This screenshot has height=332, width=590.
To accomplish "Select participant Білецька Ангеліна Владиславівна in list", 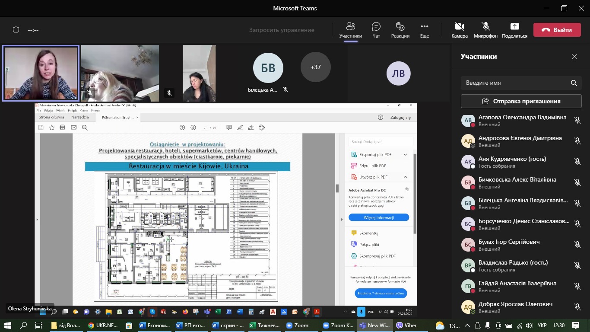I will [x=521, y=204].
